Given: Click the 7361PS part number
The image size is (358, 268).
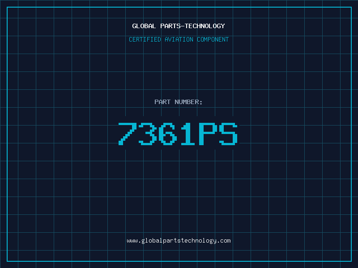Looking at the screenshot, I should (x=178, y=134).
